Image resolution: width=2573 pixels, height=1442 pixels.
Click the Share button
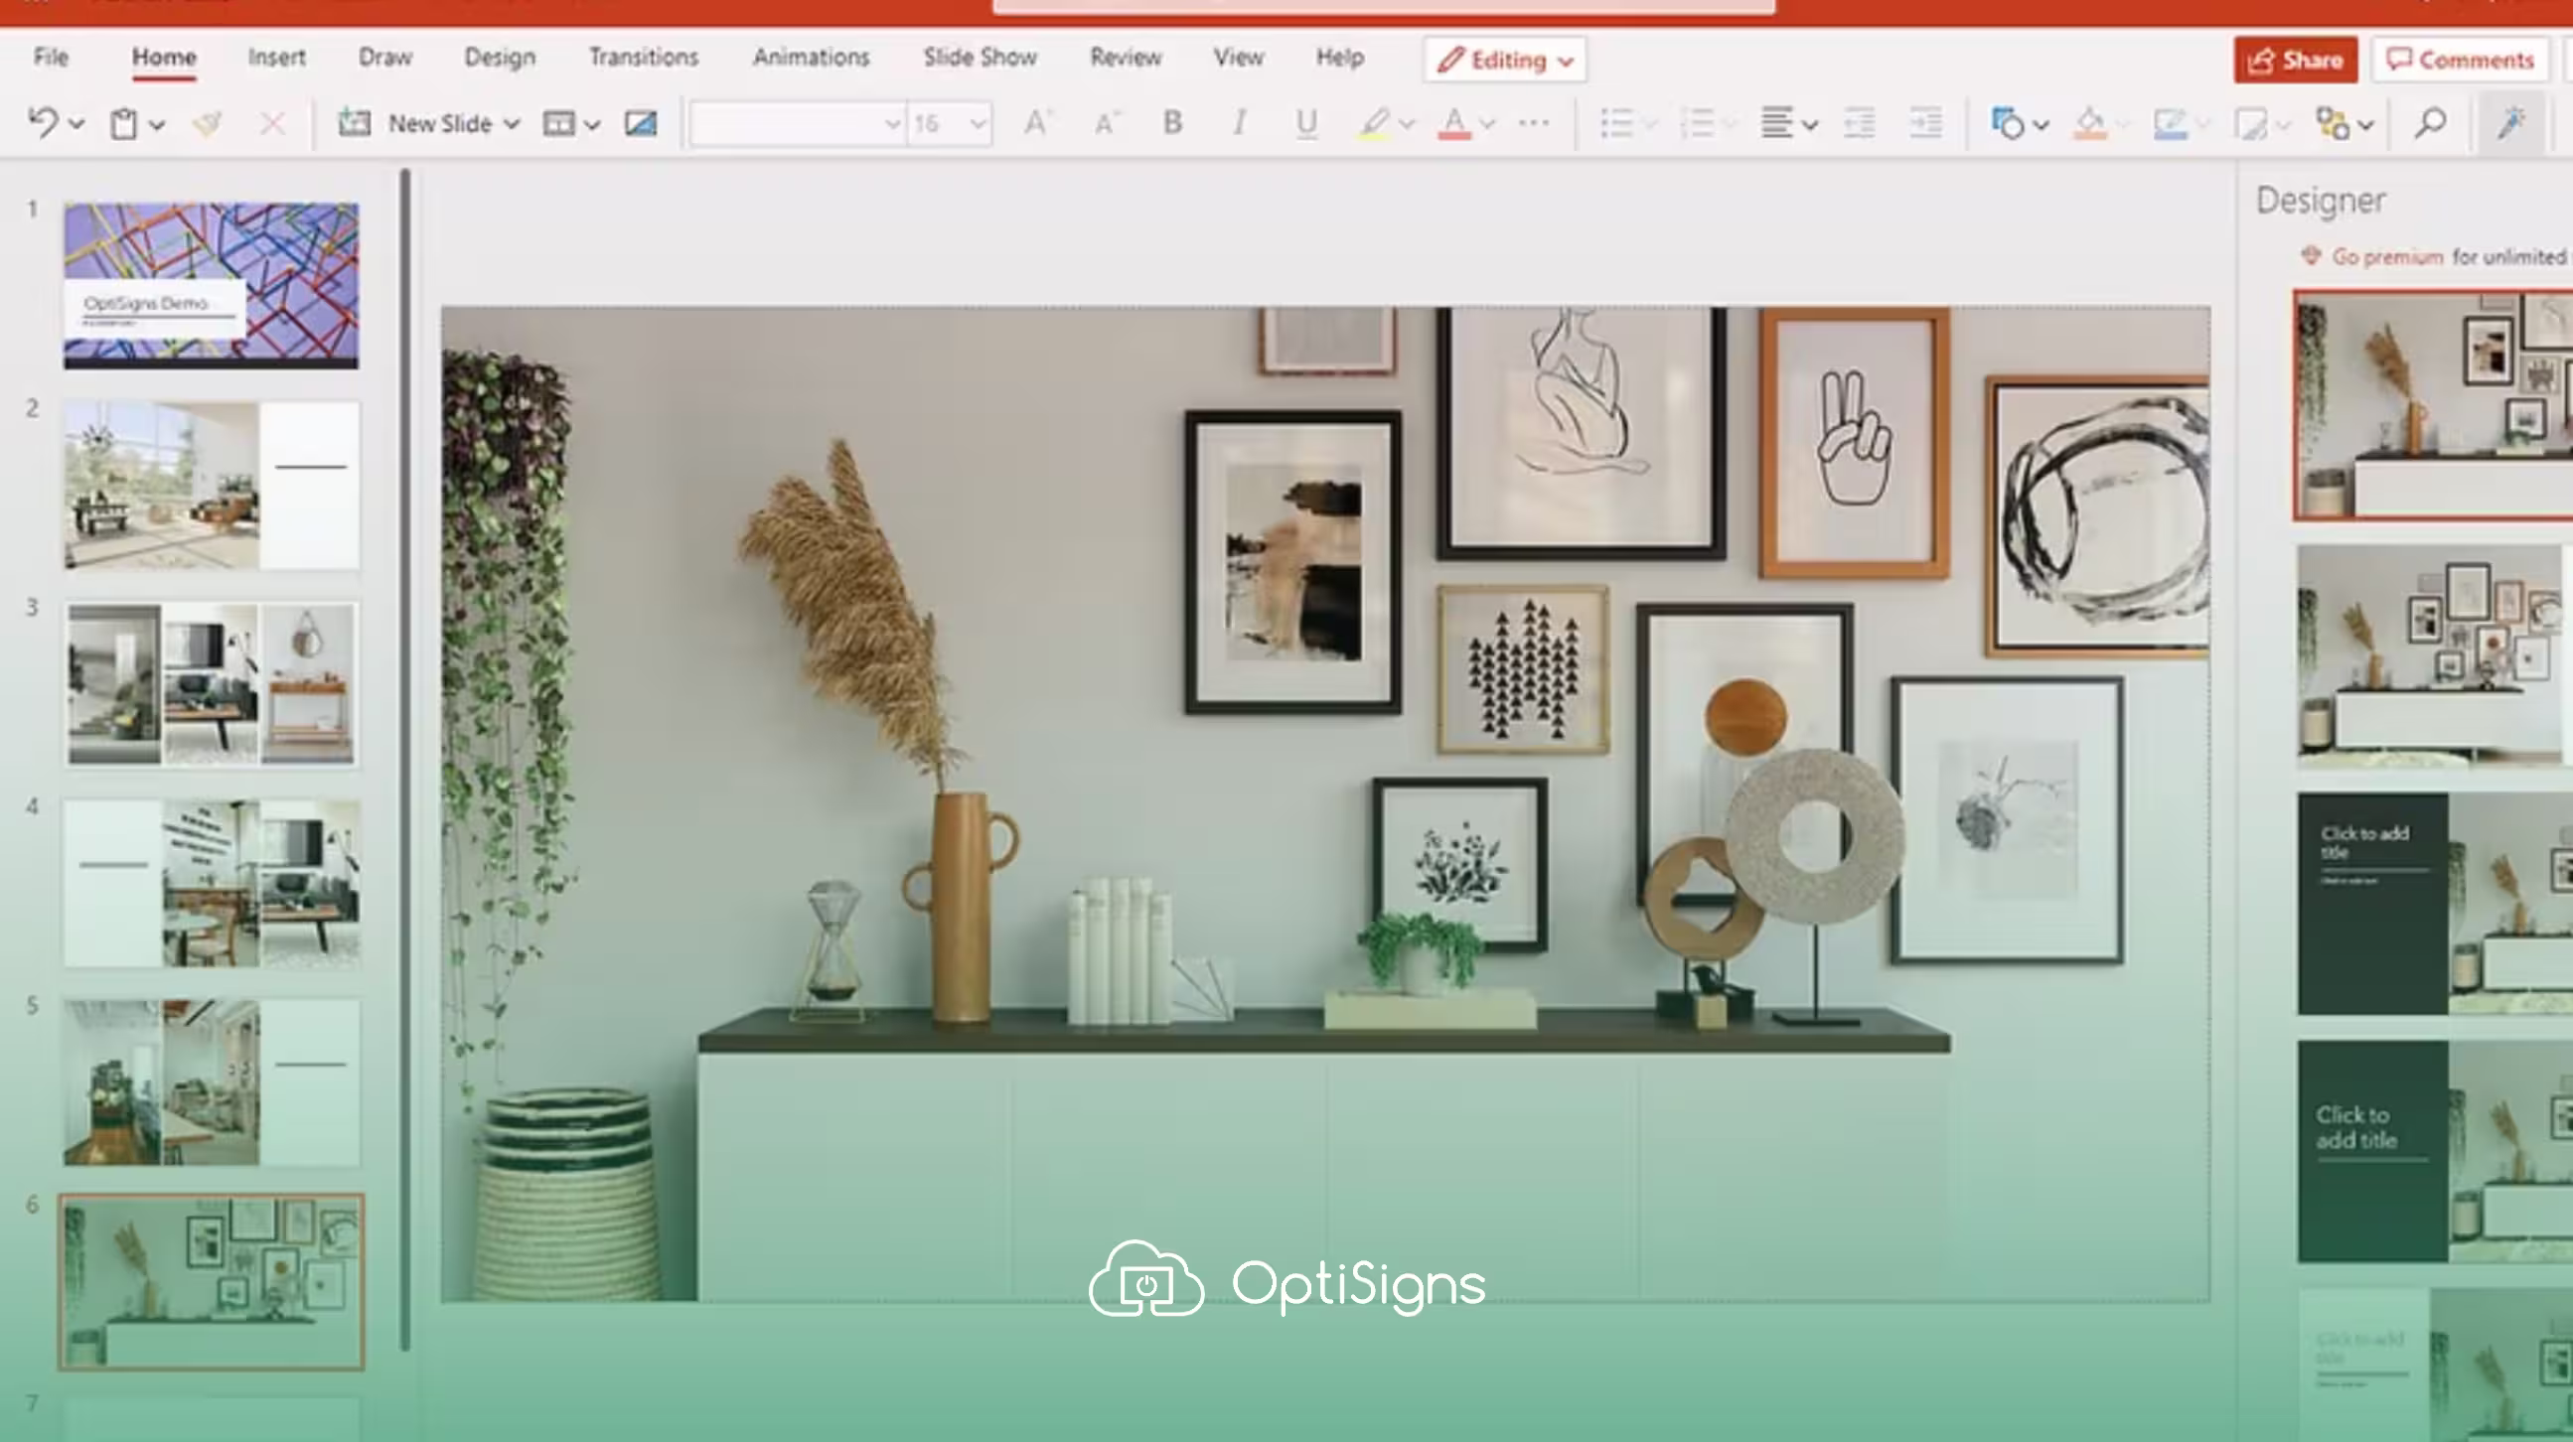[x=2294, y=59]
